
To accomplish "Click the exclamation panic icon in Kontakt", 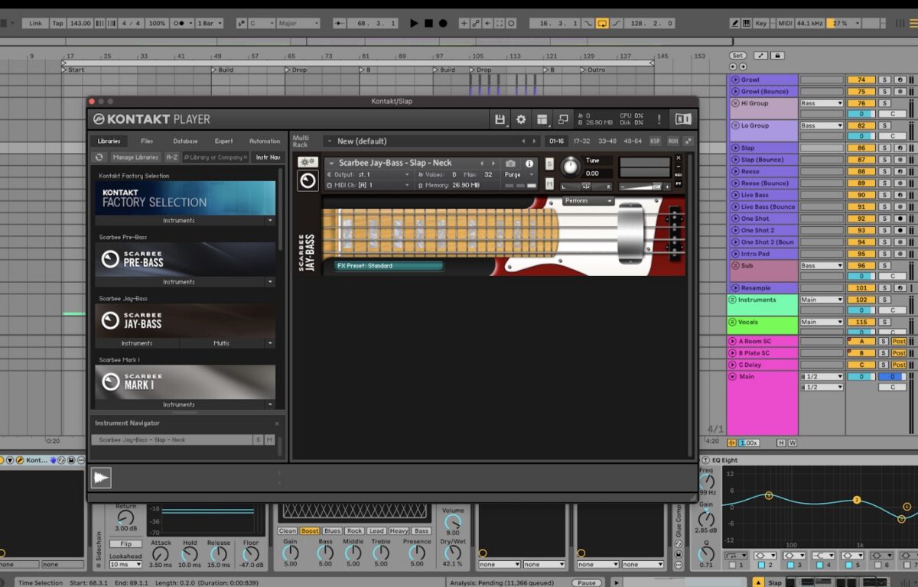I will pyautogui.click(x=659, y=119).
